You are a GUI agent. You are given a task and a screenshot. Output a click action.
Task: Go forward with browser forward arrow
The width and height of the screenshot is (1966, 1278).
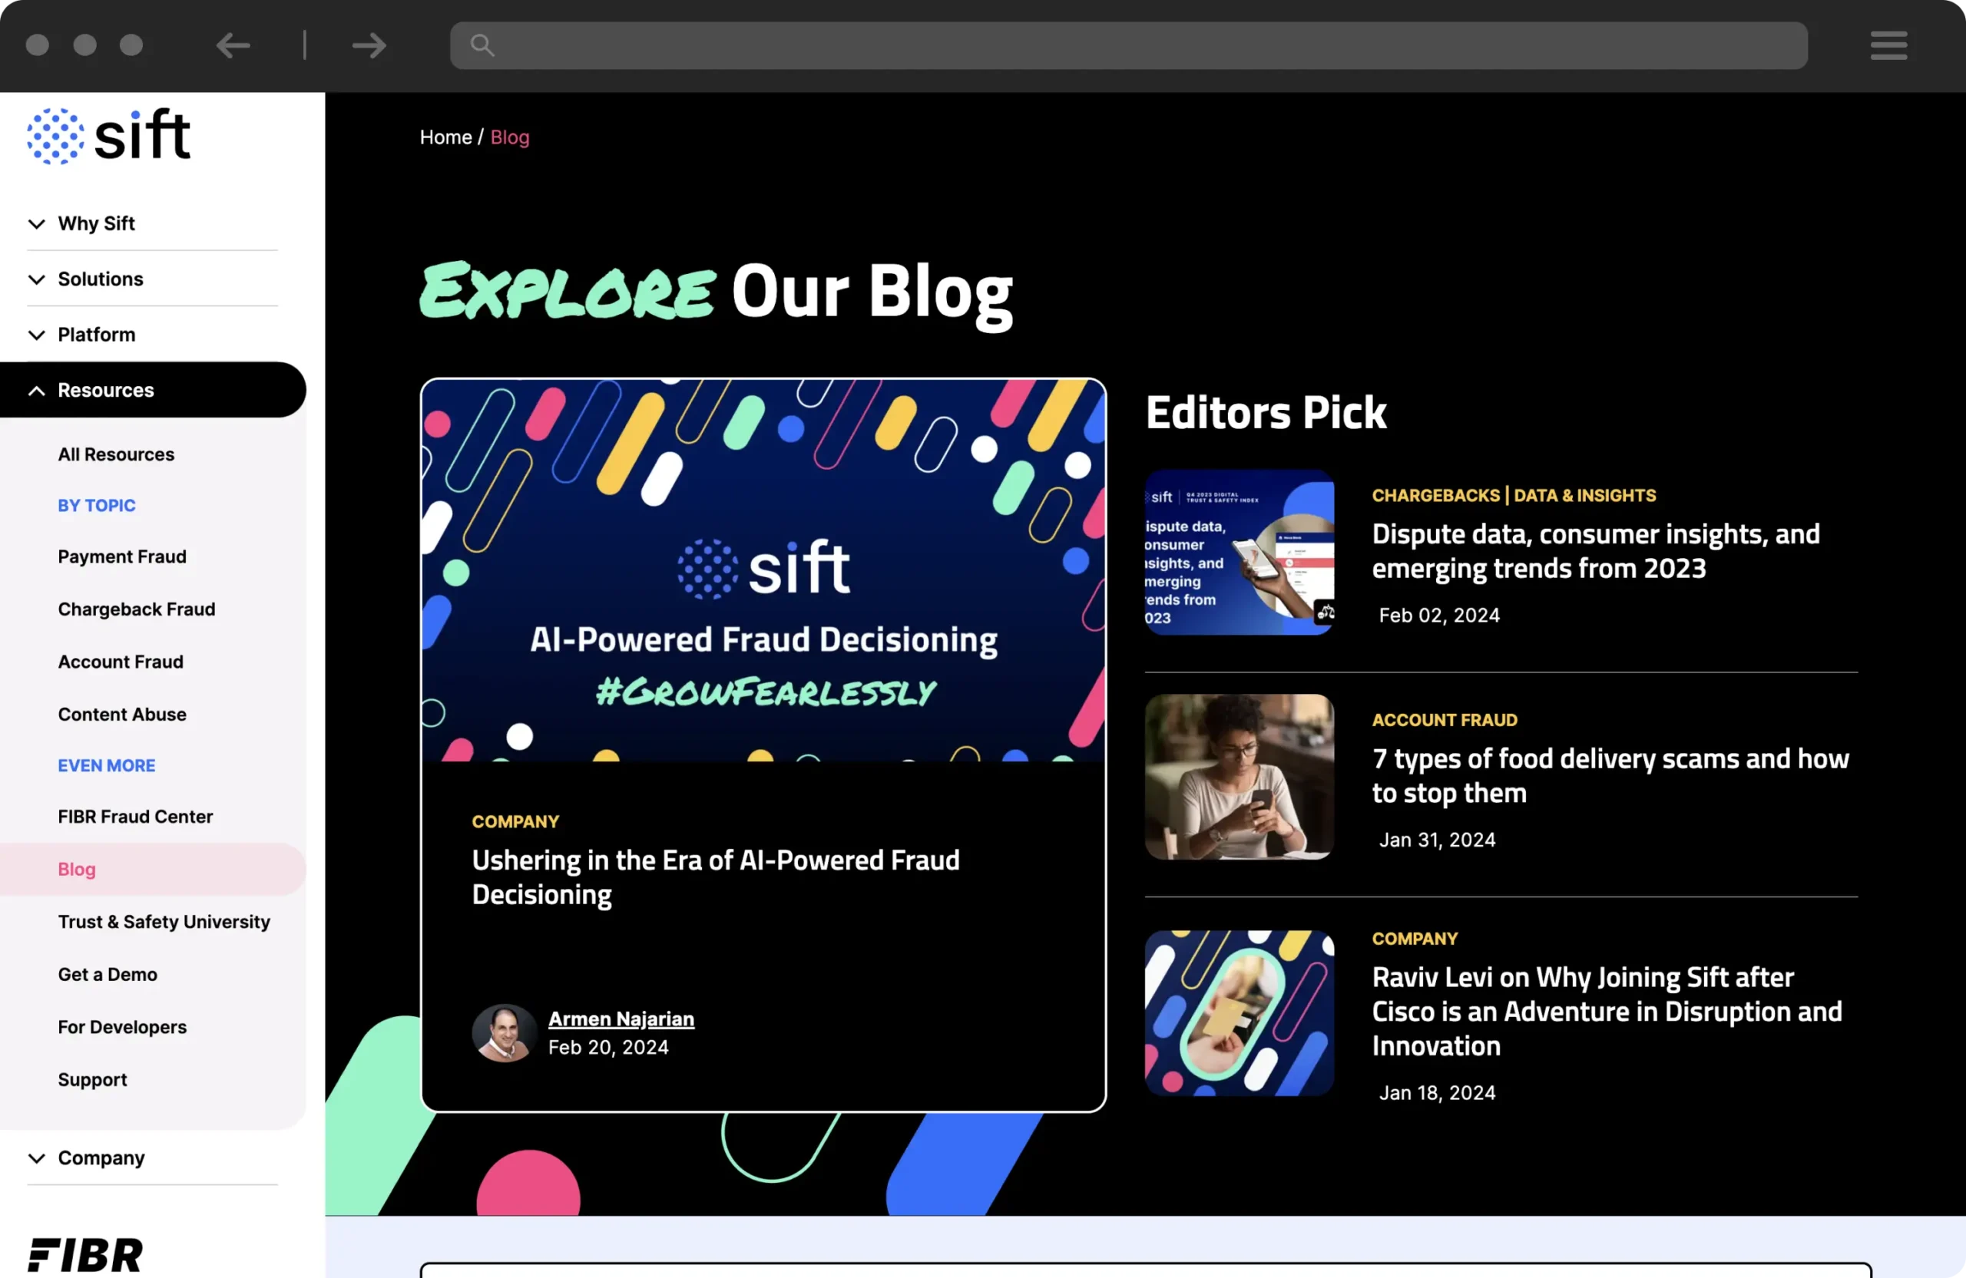pos(369,45)
